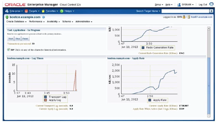
Task: Click the Current Transport Lag value
Action: [71, 106]
